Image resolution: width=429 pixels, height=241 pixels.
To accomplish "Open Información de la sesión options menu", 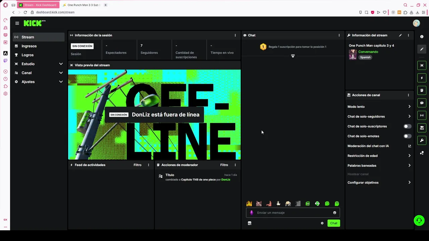I will 235,35.
